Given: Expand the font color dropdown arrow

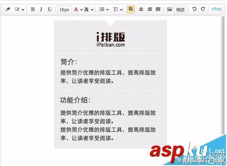Looking at the screenshot, I should pos(81,10).
